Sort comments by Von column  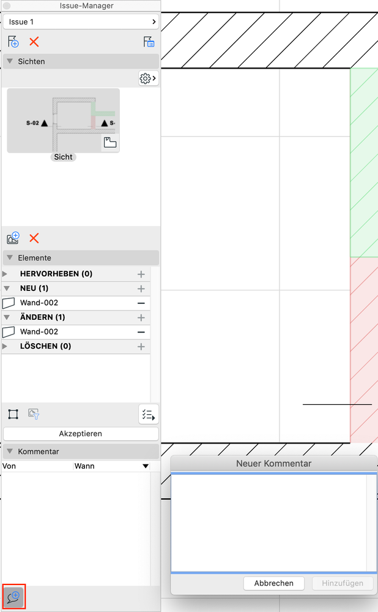coord(37,466)
